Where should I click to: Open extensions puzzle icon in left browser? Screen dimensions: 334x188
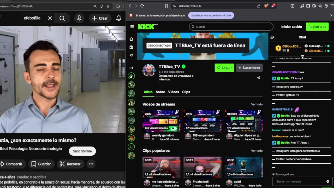(118, 6)
